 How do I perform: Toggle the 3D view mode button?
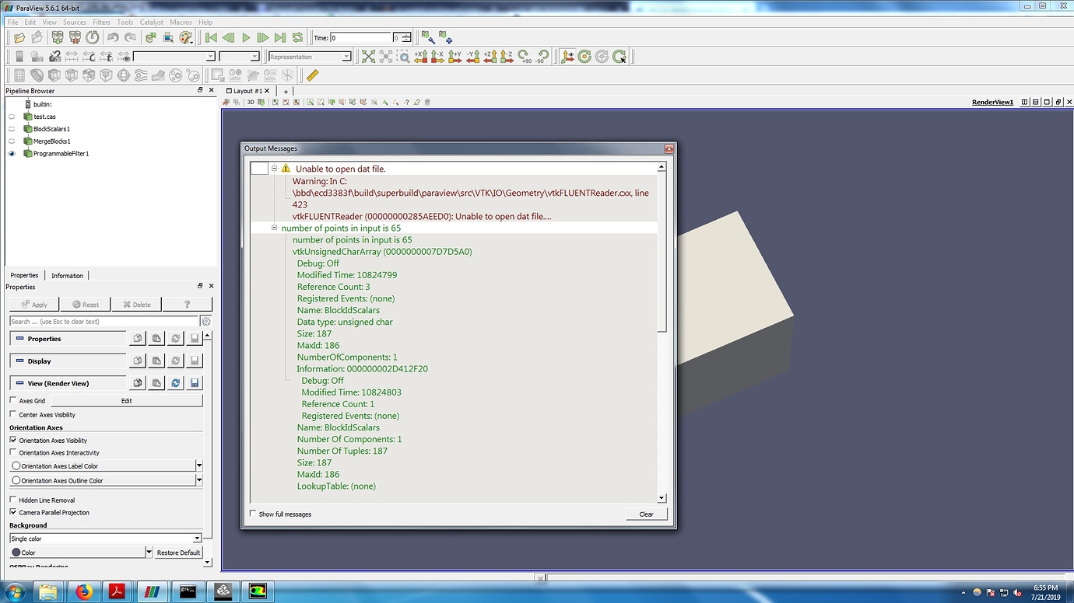(x=251, y=103)
